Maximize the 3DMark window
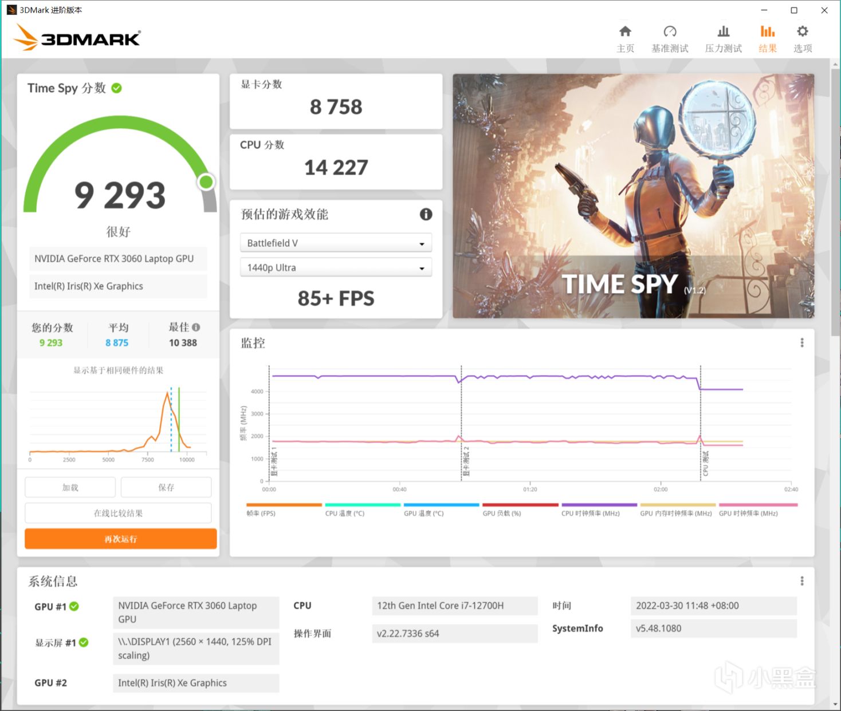Viewport: 841px width, 711px height. tap(794, 10)
